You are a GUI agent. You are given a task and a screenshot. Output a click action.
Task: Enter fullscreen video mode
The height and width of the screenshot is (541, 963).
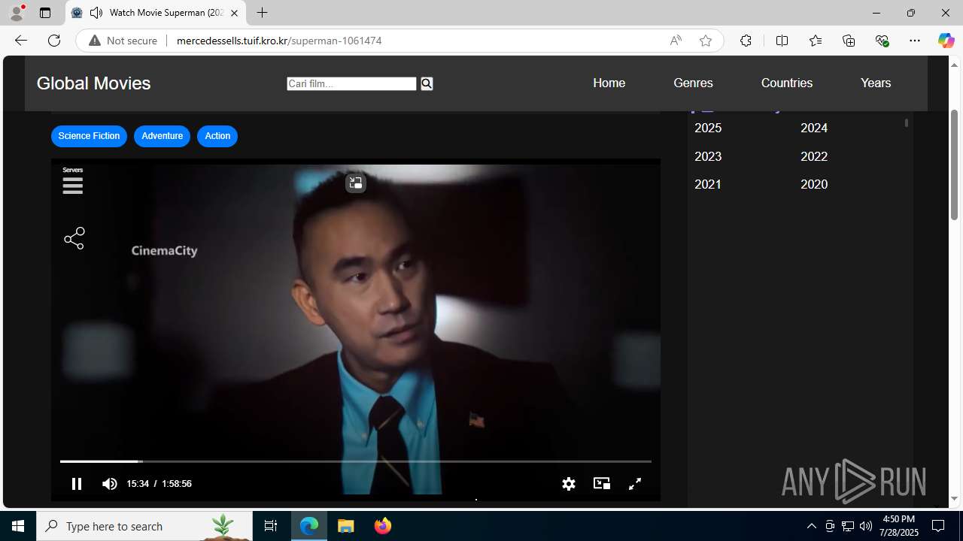coord(635,484)
